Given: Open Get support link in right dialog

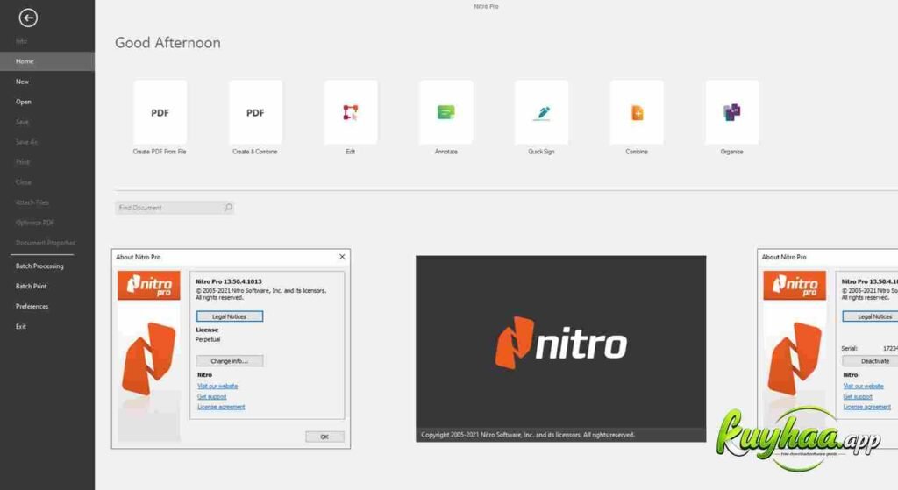Looking at the screenshot, I should coord(858,397).
